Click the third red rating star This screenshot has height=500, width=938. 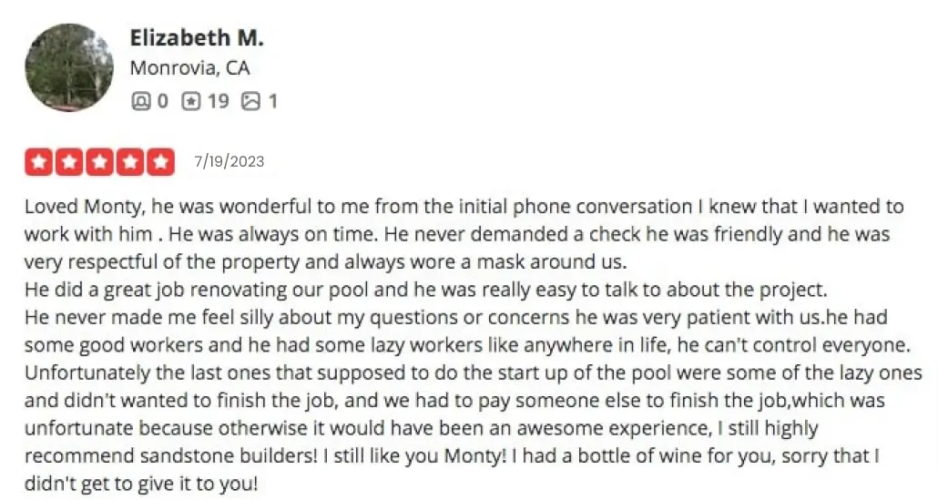100,161
